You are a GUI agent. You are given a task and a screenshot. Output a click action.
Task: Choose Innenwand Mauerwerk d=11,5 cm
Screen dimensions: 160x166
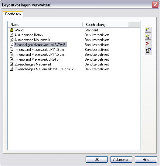pos(39,50)
